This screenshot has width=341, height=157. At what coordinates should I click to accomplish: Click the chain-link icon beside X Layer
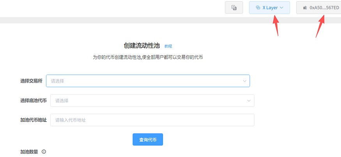(258, 8)
